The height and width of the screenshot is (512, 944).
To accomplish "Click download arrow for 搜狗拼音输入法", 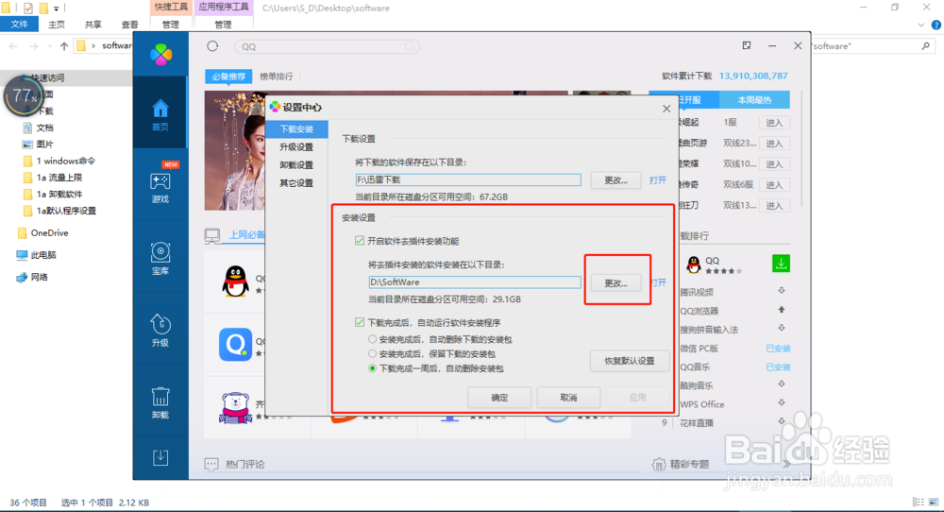I will tap(781, 329).
